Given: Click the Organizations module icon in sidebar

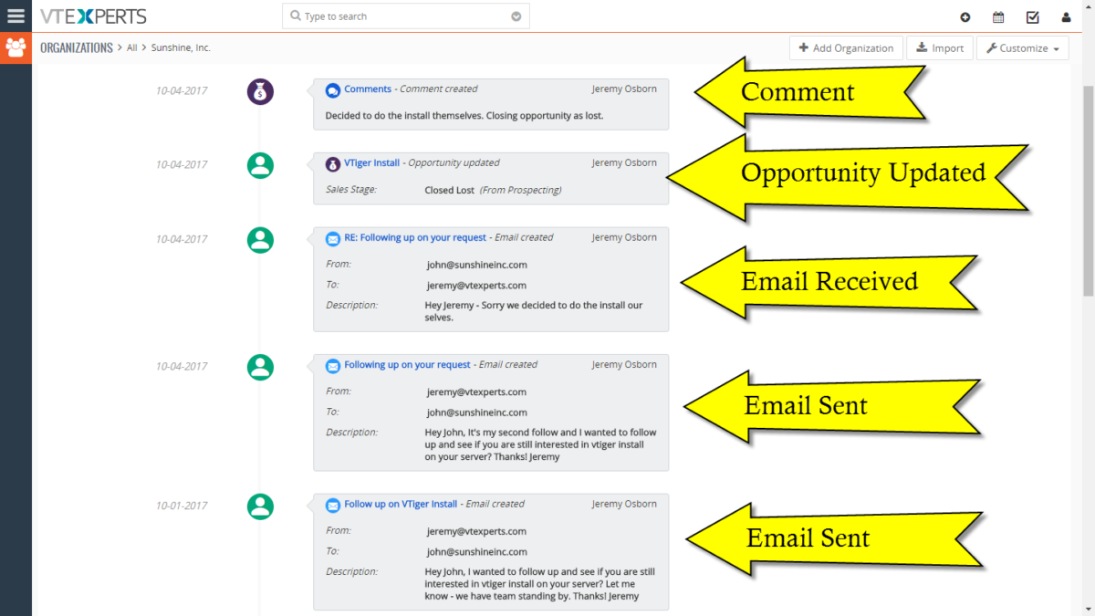Looking at the screenshot, I should pyautogui.click(x=16, y=47).
